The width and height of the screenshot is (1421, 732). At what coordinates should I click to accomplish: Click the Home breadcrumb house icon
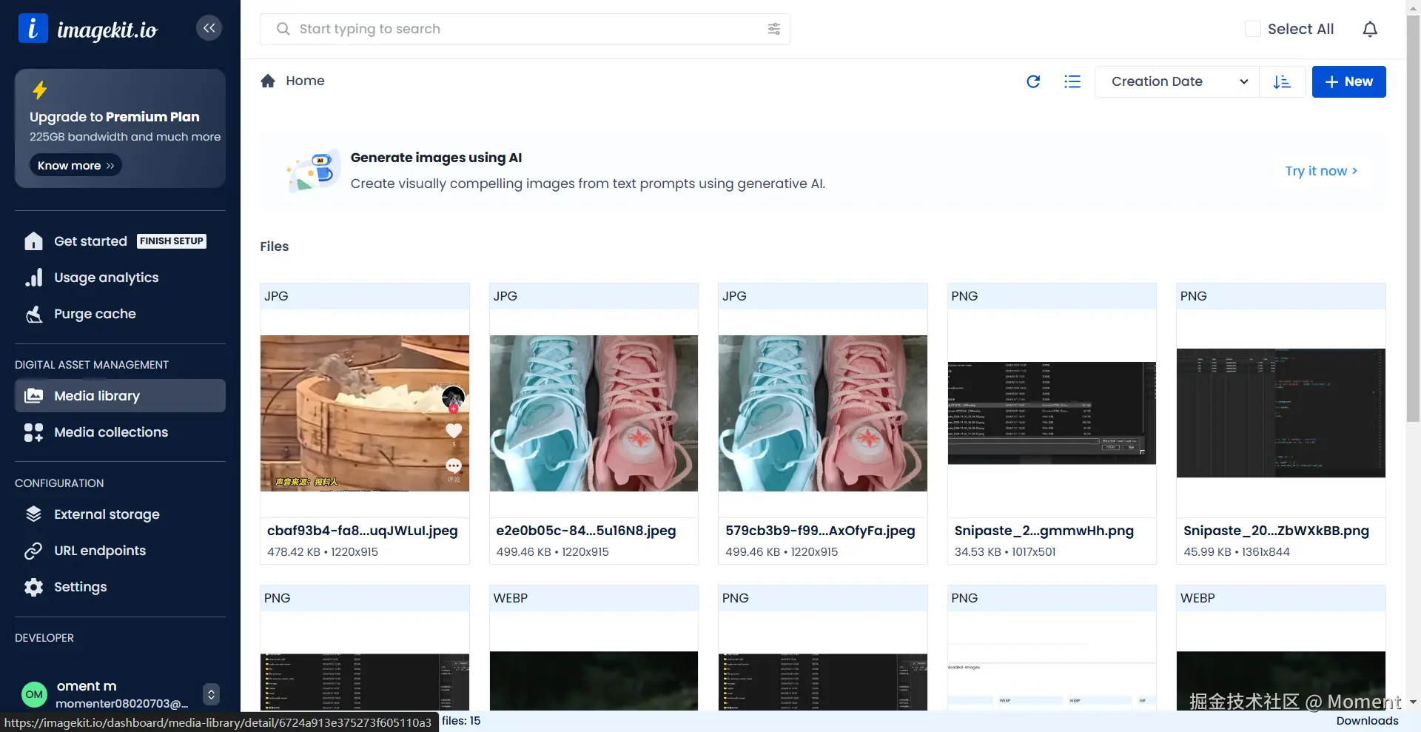click(268, 81)
